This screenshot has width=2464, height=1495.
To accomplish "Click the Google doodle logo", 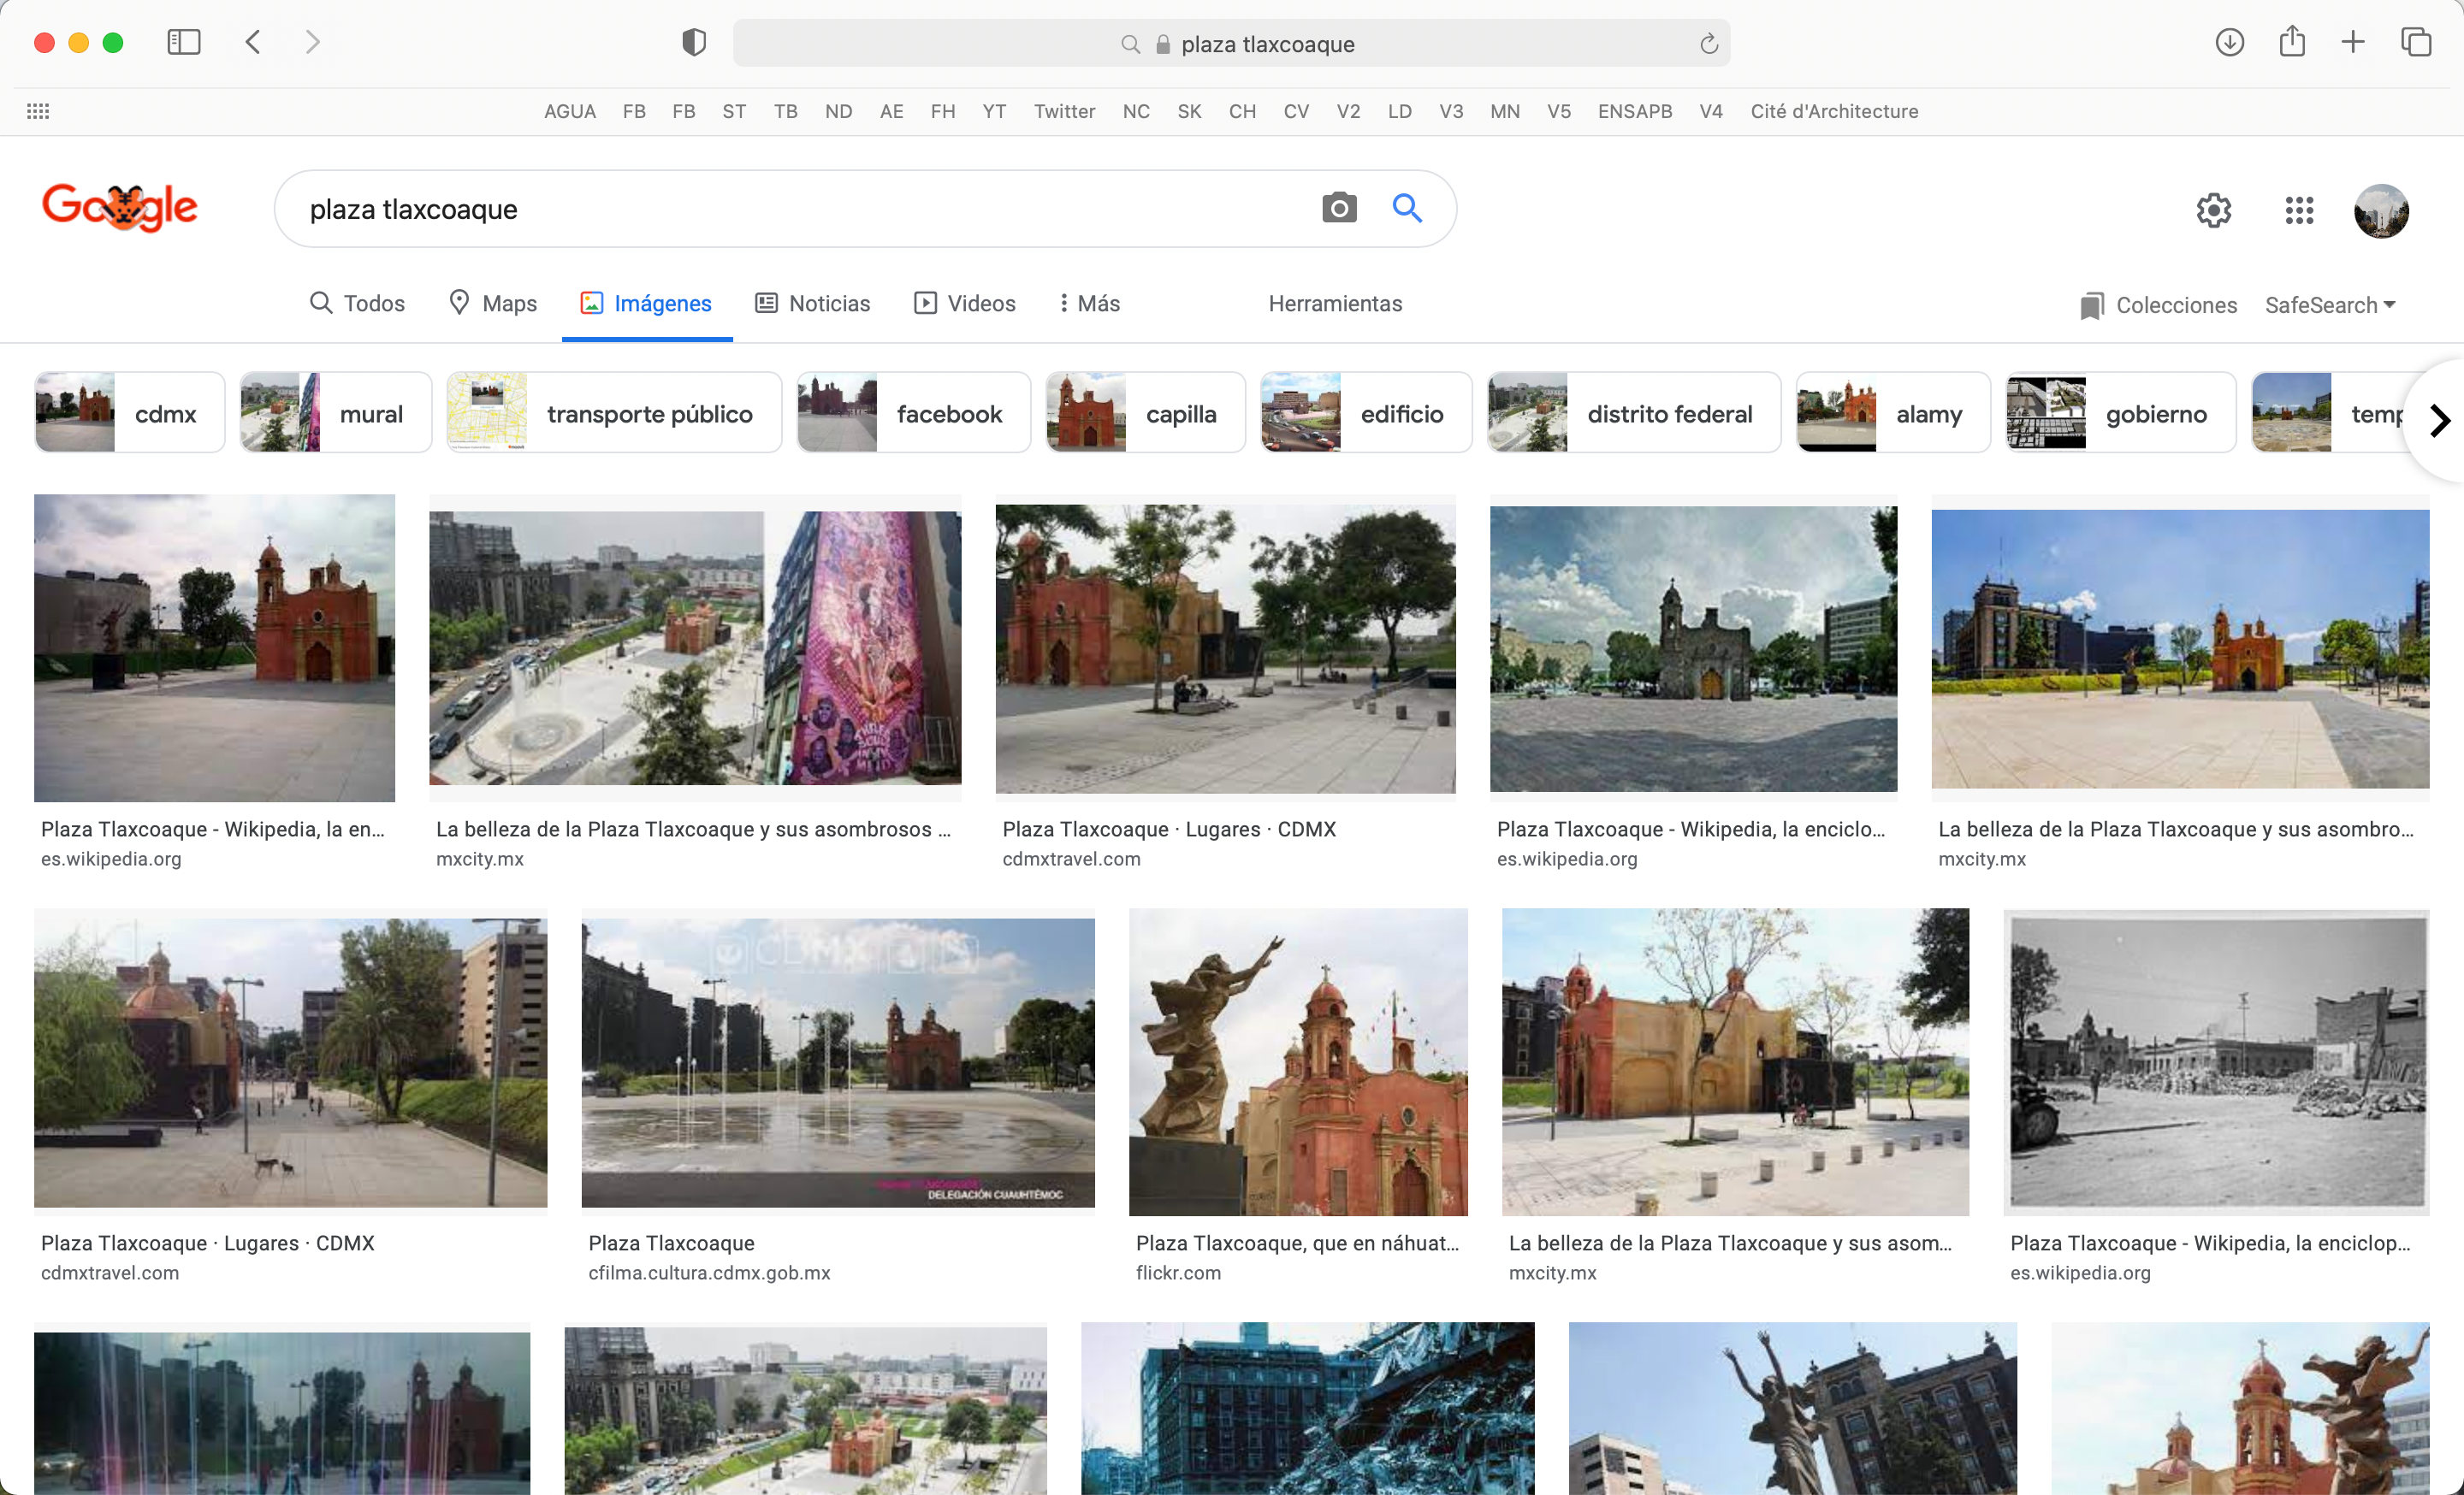I will (x=120, y=207).
